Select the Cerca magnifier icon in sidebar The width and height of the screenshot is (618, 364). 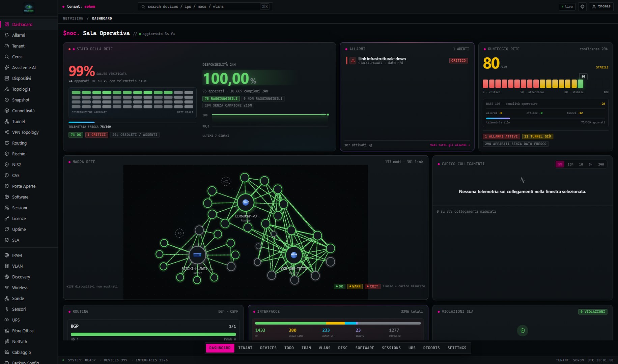tap(7, 57)
